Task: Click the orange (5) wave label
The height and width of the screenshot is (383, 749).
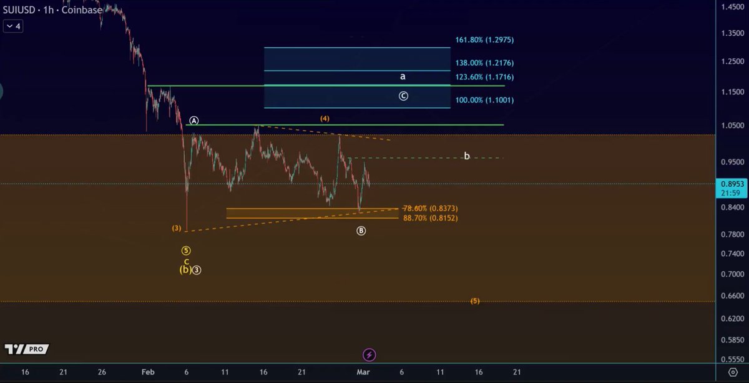Action: point(475,301)
